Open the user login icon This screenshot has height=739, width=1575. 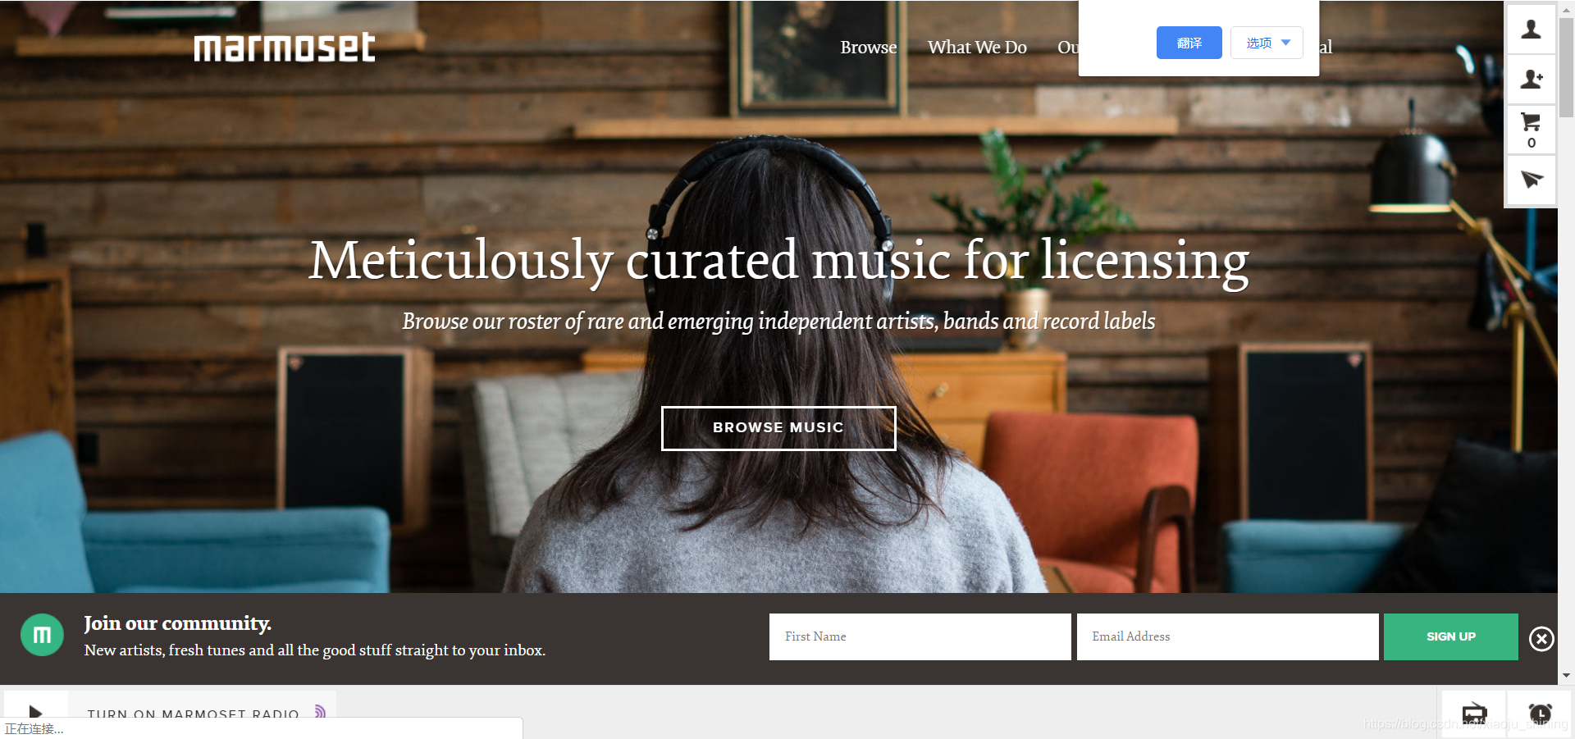(1531, 30)
